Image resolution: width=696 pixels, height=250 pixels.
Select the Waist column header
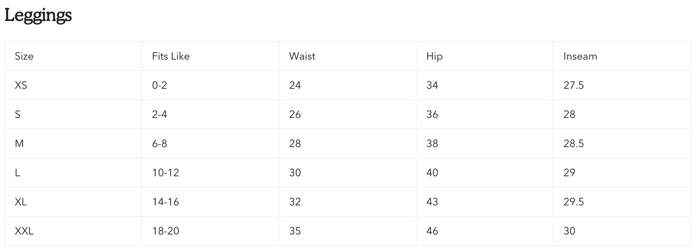(302, 56)
